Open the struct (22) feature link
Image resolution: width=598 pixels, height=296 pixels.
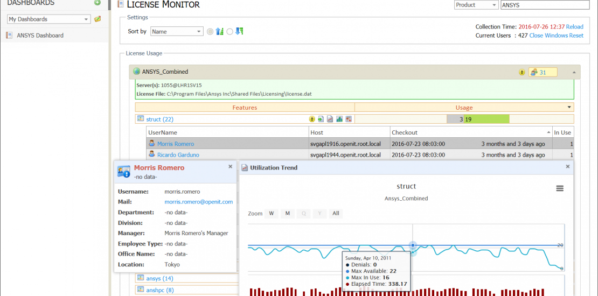tap(160, 119)
